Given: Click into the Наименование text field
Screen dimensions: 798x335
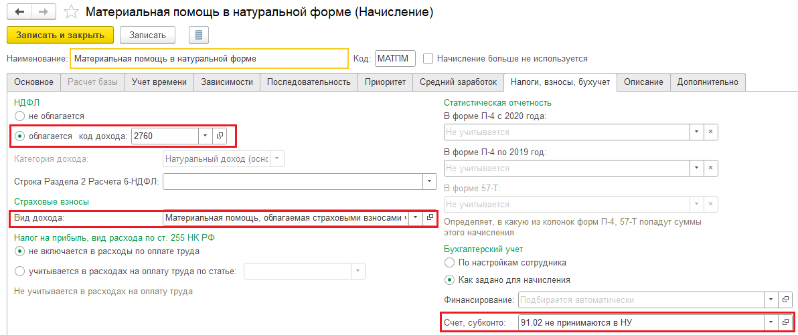Looking at the screenshot, I should point(208,59).
